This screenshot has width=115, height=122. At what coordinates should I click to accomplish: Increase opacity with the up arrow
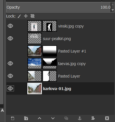[112, 5]
